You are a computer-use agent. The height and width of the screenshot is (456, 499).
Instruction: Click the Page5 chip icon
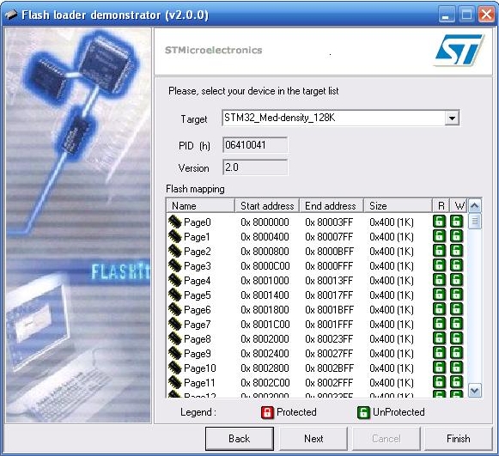click(174, 295)
